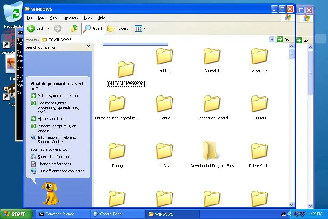Click Go in the background window
The height and width of the screenshot is (219, 328).
coord(302,40)
